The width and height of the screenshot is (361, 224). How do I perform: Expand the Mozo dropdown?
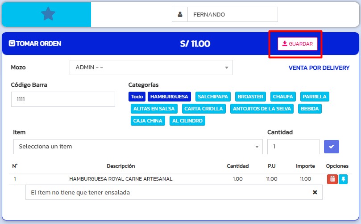(151, 68)
